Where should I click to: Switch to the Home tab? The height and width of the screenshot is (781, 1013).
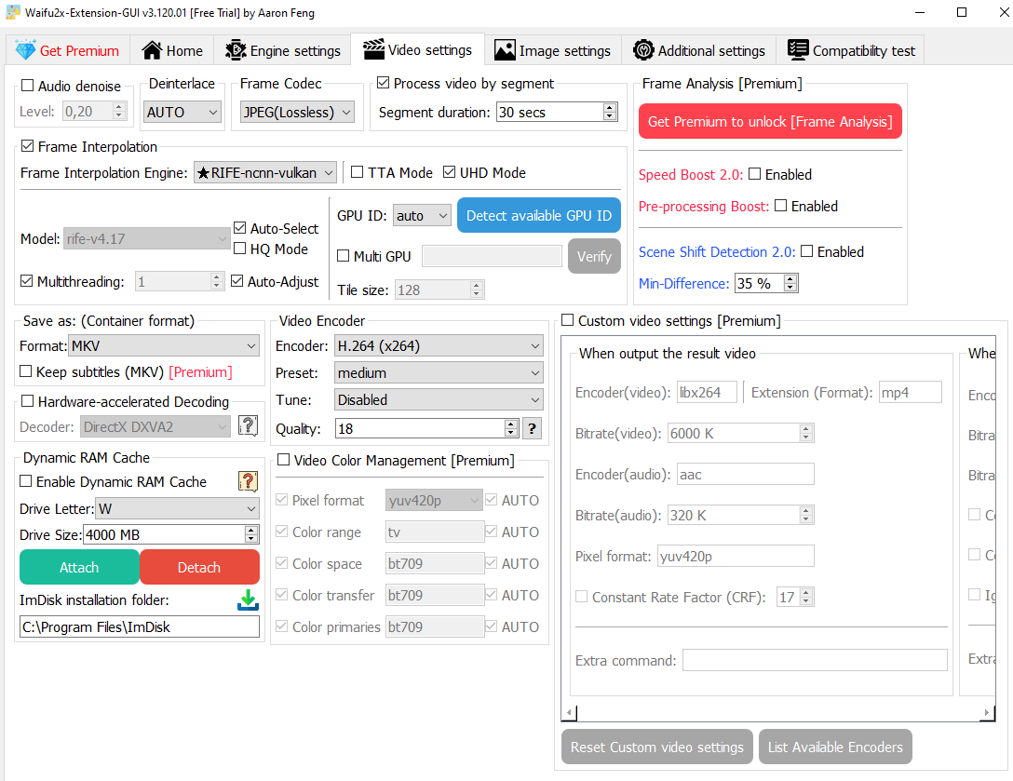pyautogui.click(x=172, y=50)
